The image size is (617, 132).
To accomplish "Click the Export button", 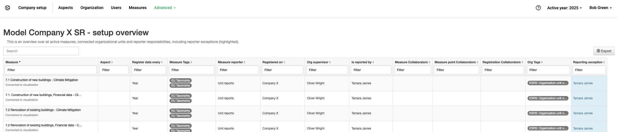I will pyautogui.click(x=604, y=51).
